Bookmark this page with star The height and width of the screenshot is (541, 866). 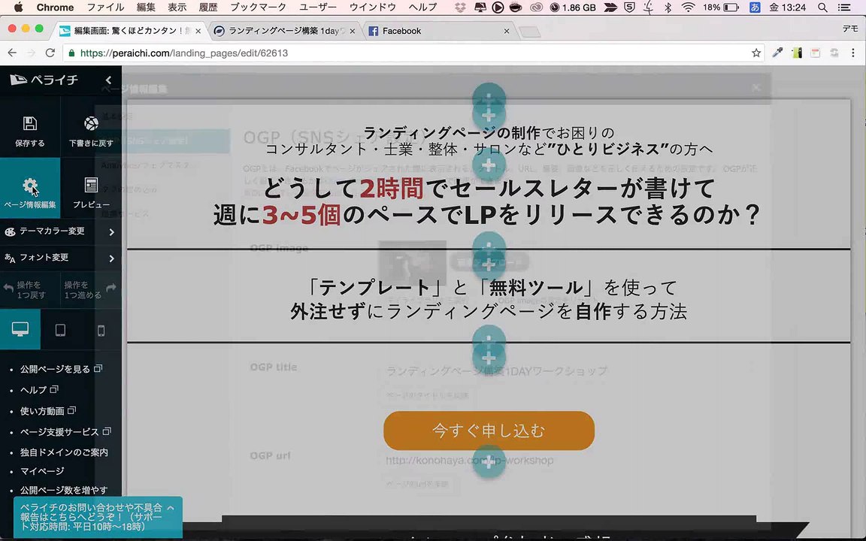[x=756, y=53]
